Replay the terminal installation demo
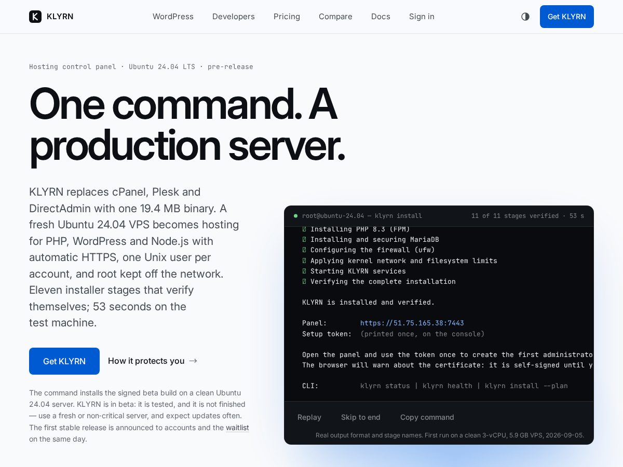This screenshot has width=623, height=467. point(309,417)
